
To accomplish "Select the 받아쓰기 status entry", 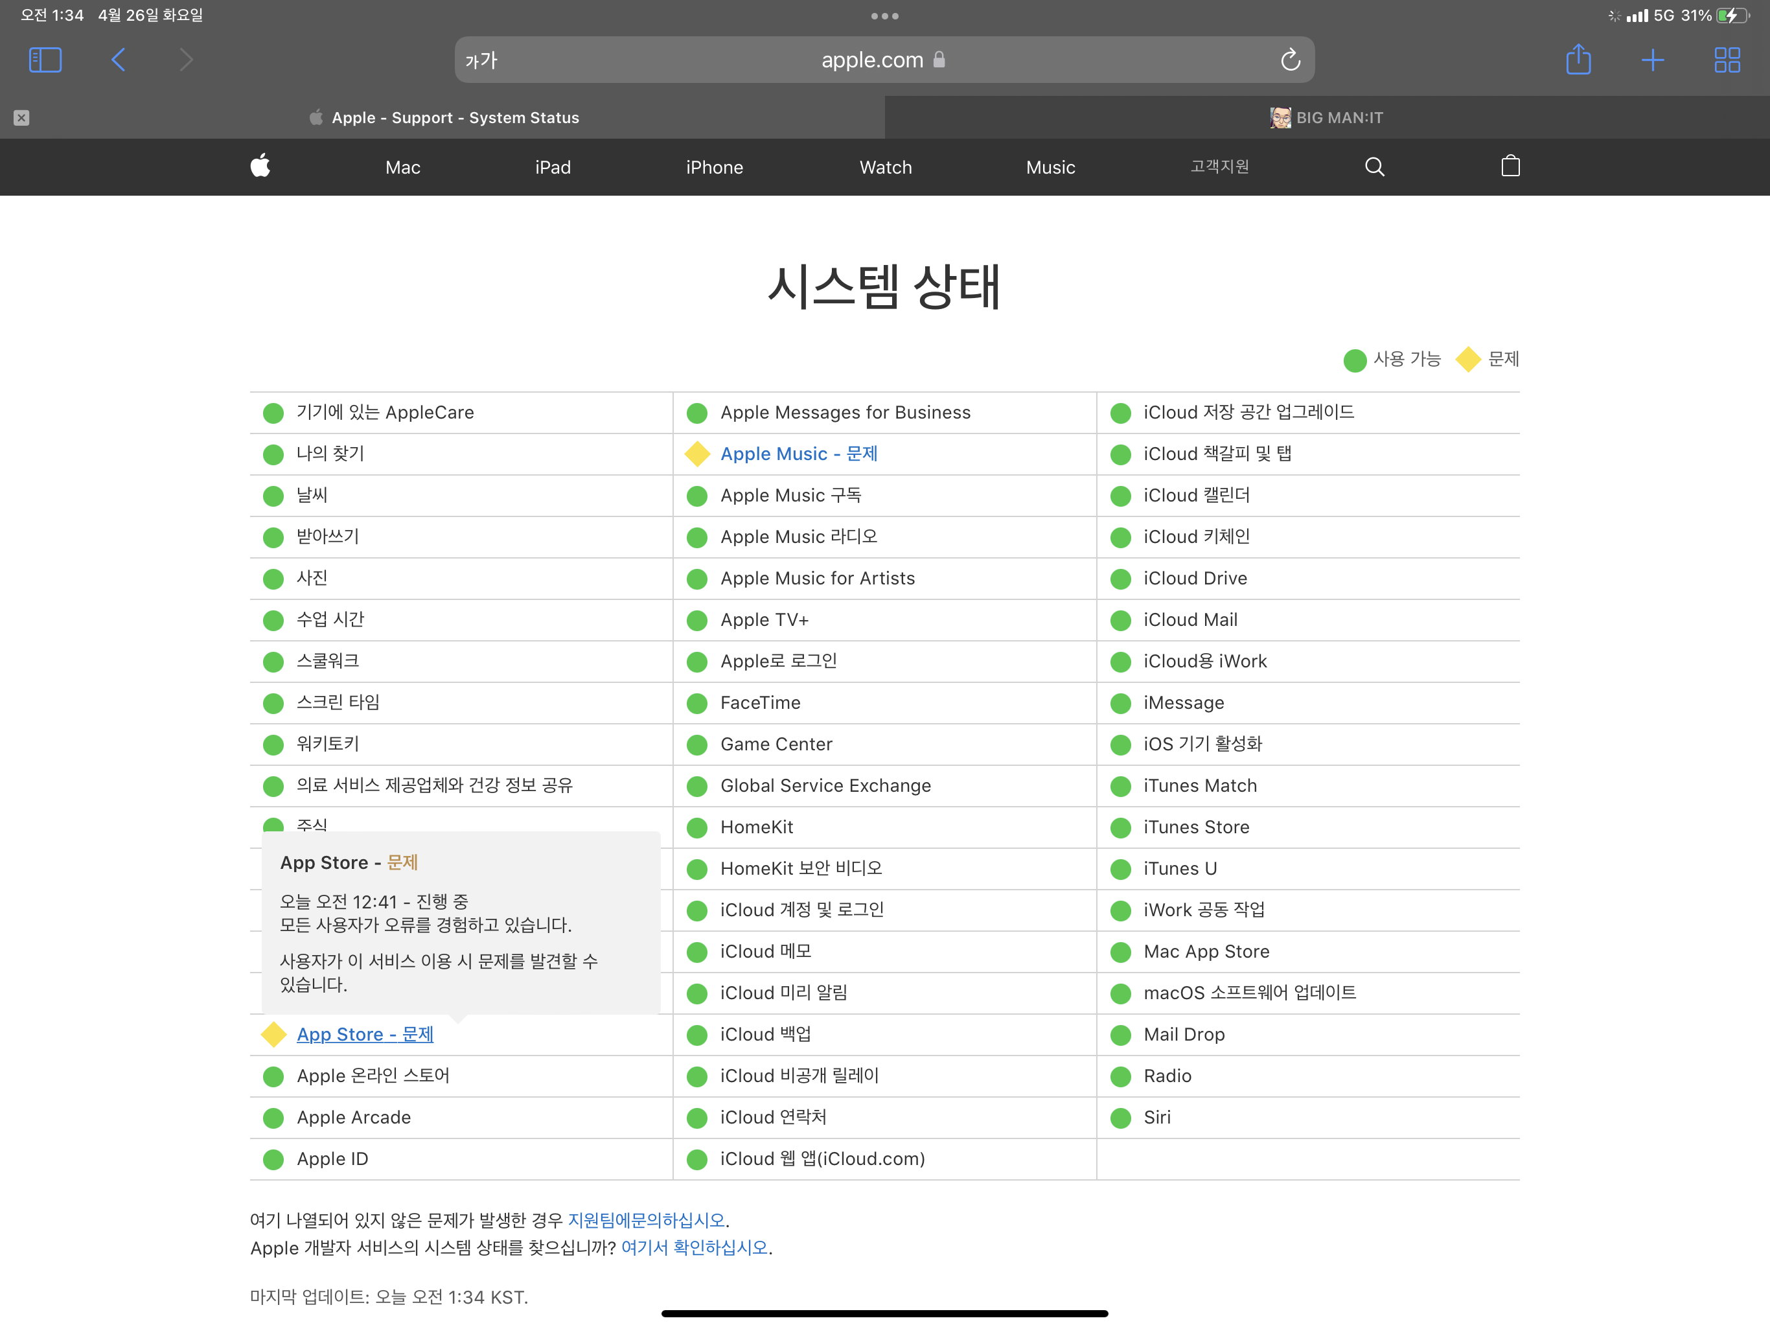I will [x=461, y=537].
